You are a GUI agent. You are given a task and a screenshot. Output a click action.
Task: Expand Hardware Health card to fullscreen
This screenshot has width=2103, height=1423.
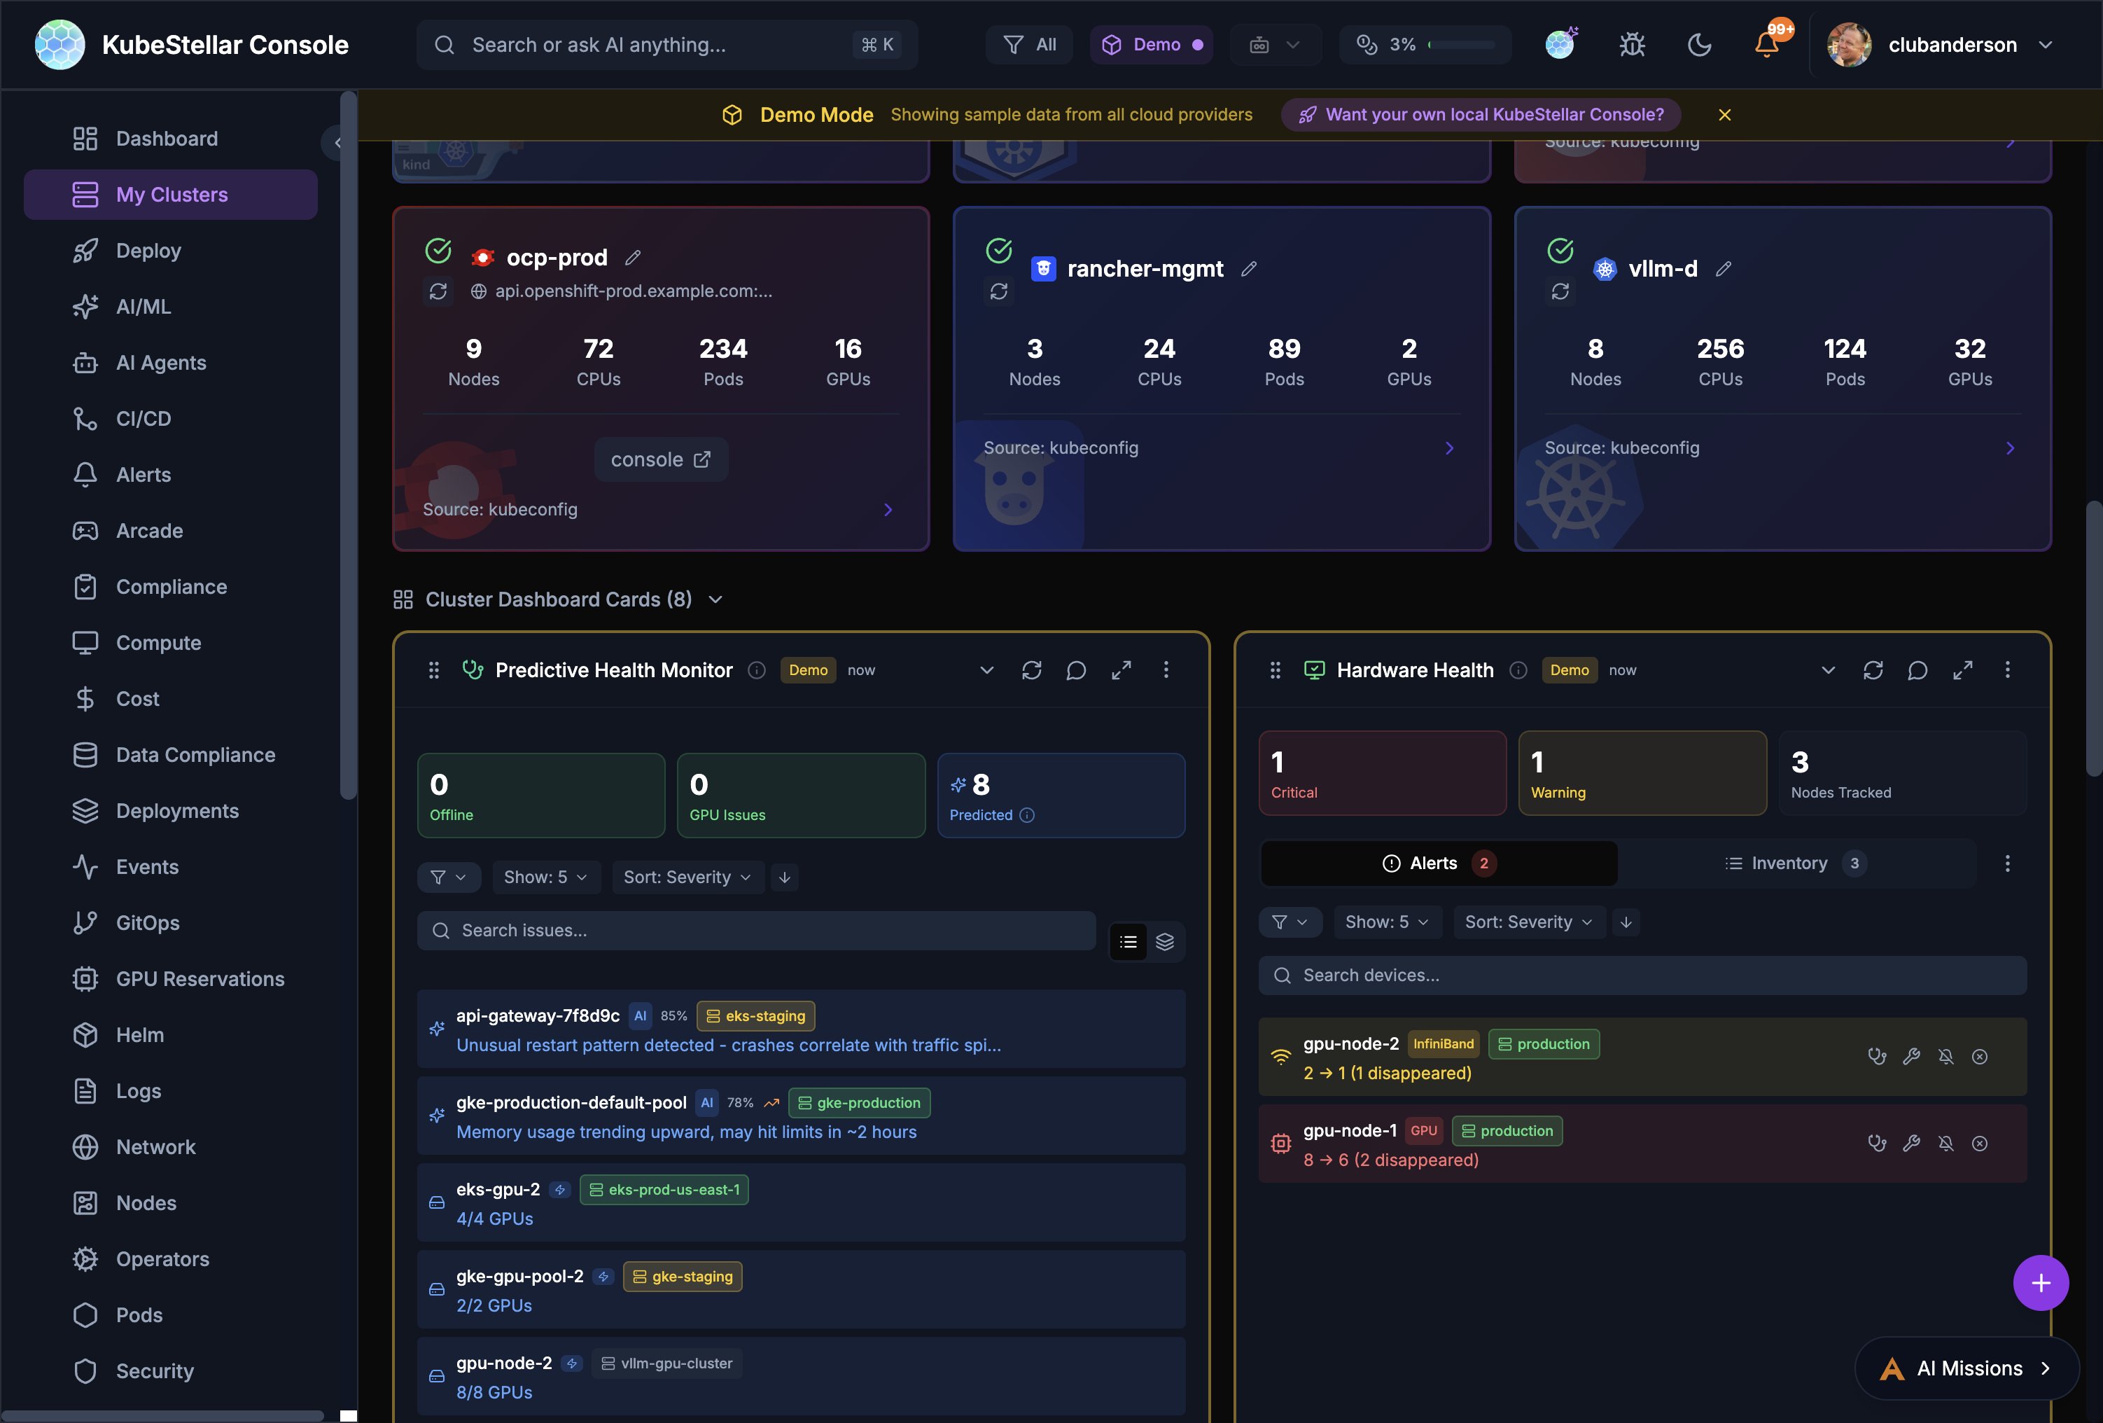[x=1962, y=670]
